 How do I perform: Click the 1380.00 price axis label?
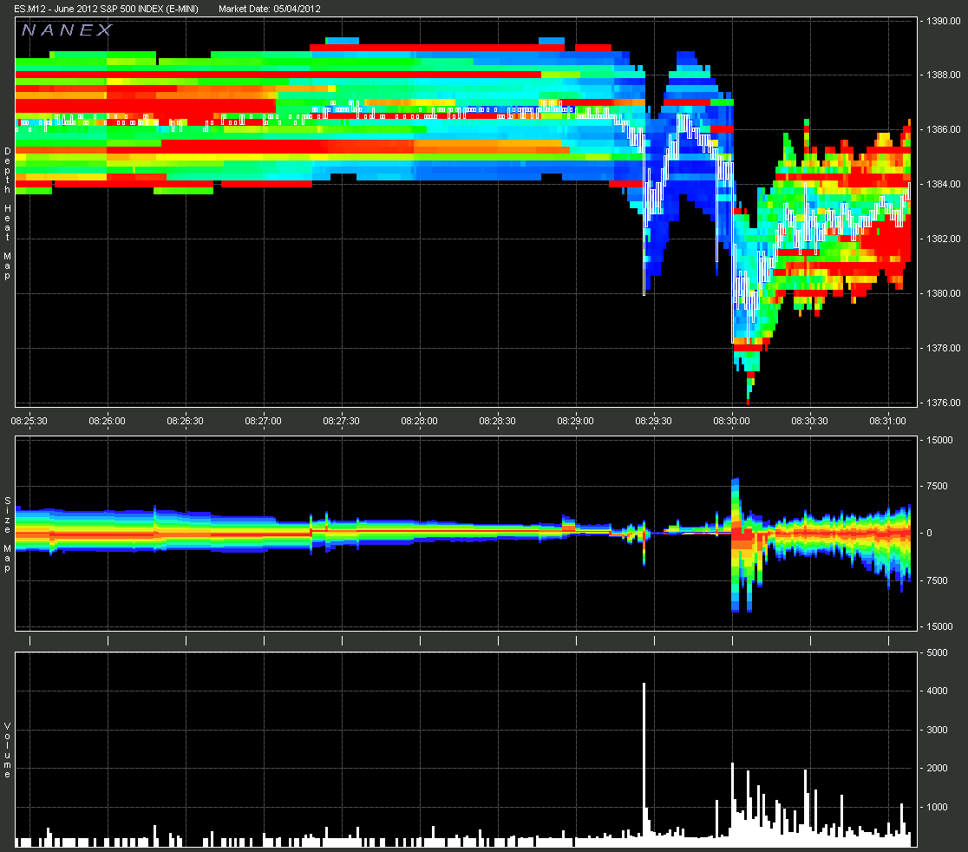pyautogui.click(x=944, y=293)
